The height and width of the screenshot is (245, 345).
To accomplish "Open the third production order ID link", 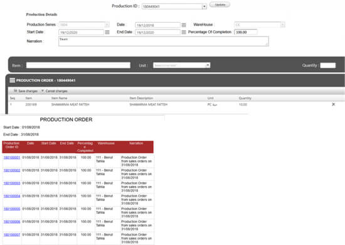I will tap(12, 183).
